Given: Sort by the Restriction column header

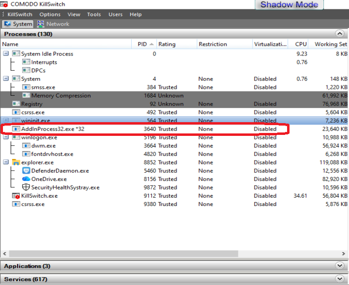Looking at the screenshot, I should click(x=225, y=44).
